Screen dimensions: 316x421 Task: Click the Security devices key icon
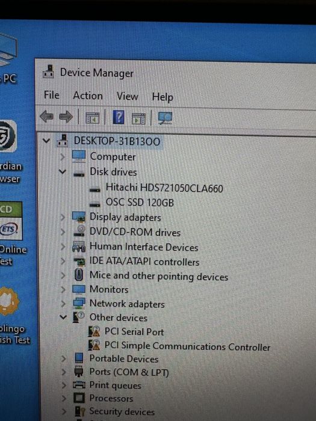pos(80,411)
